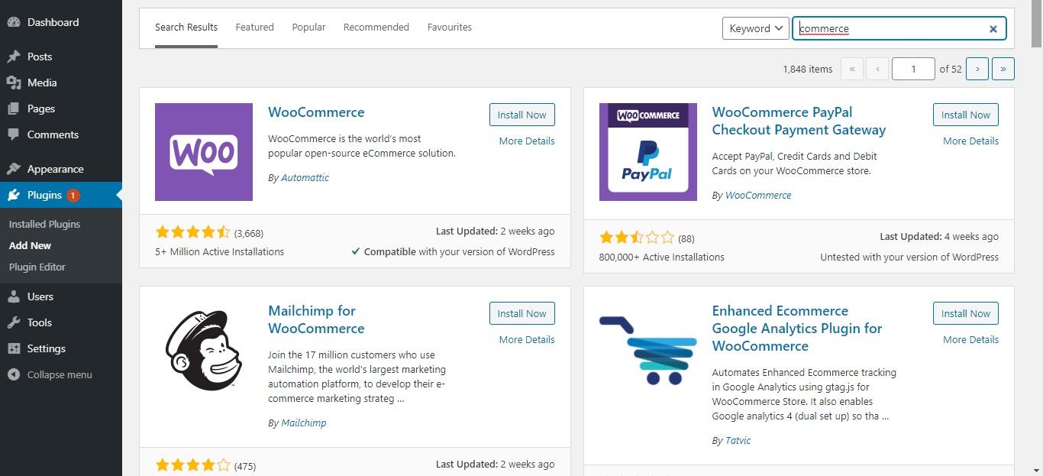Select the Appearance paintbrush icon
The width and height of the screenshot is (1043, 476).
click(15, 169)
